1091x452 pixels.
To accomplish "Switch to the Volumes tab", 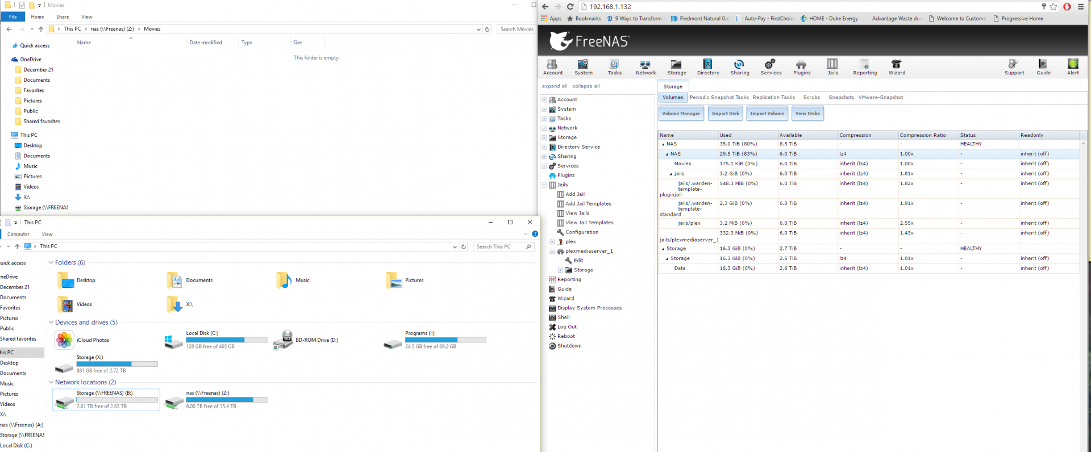I will pyautogui.click(x=673, y=98).
